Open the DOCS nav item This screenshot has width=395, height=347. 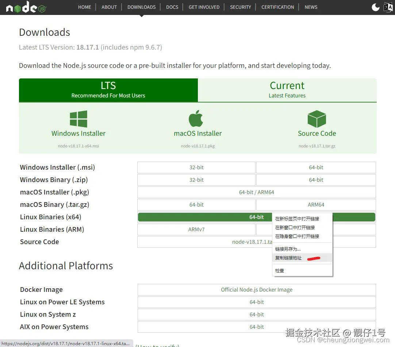172,7
